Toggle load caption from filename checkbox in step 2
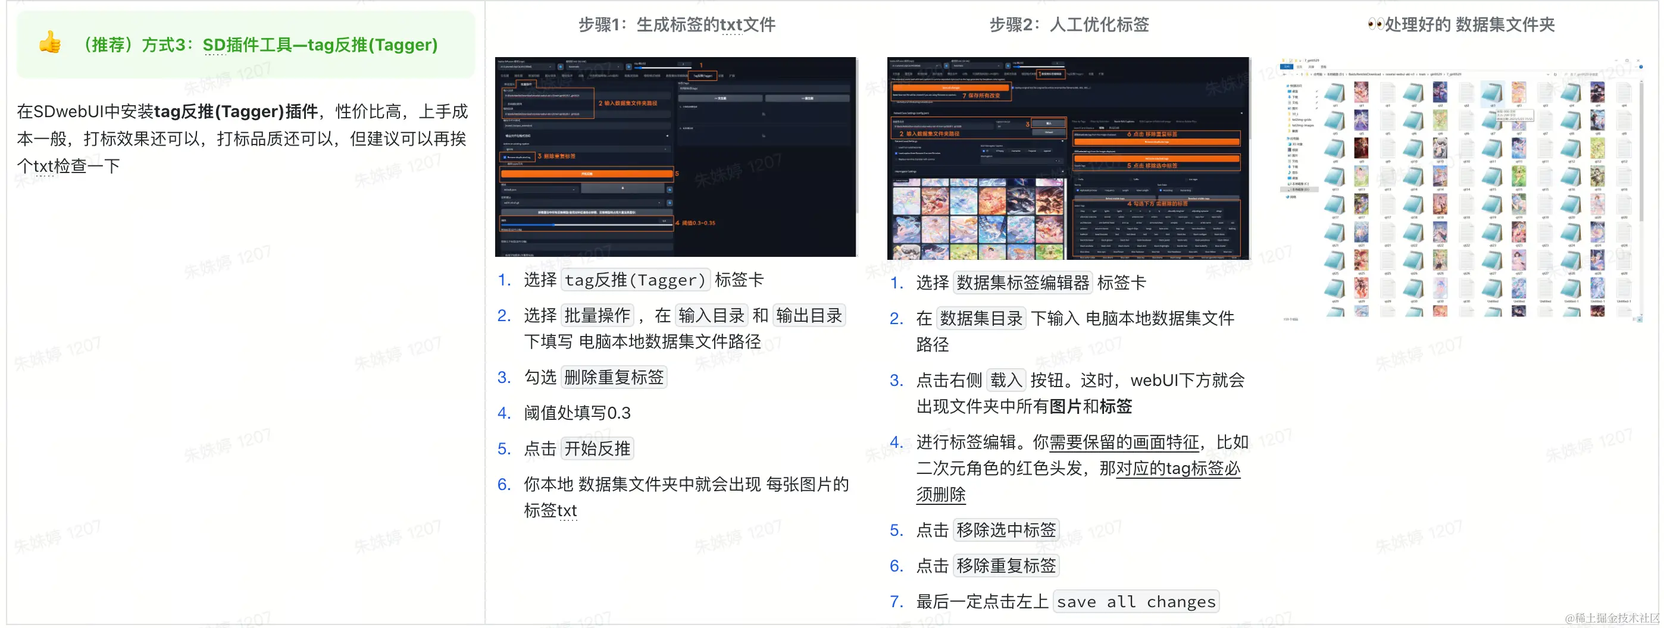Viewport: 1664px width, 628px height. pos(896,153)
